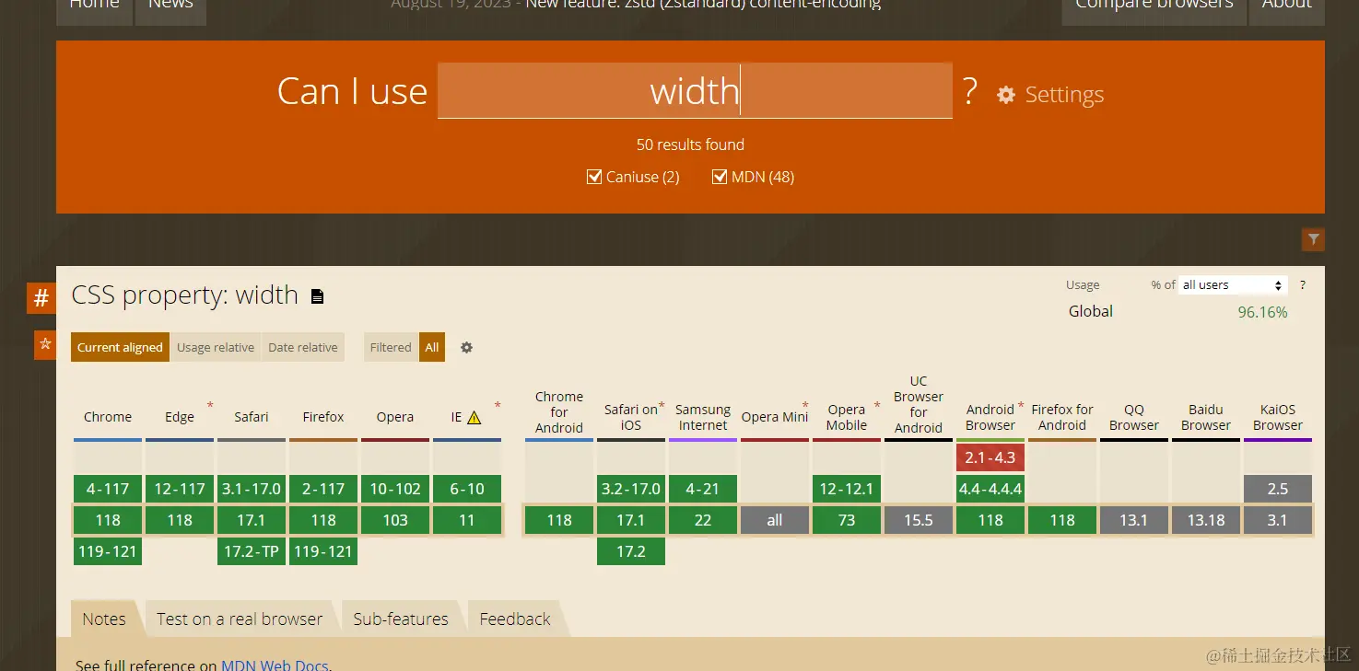Viewport: 1359px width, 671px height.
Task: Select KaiOS Browser 2.5 cell
Action: [x=1278, y=489]
